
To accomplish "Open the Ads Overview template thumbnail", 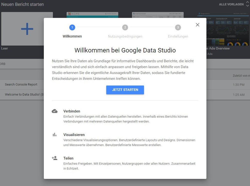I will click(x=227, y=29).
